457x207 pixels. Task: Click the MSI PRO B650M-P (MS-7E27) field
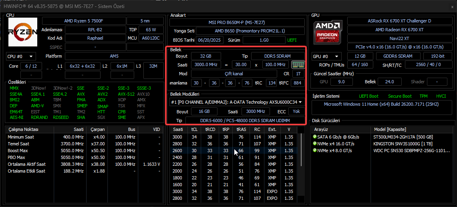coord(237,22)
